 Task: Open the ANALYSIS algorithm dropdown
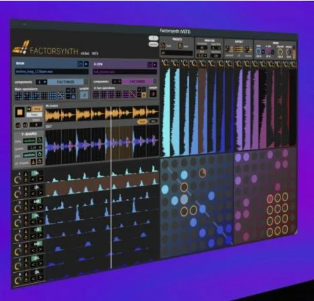[x=216, y=48]
